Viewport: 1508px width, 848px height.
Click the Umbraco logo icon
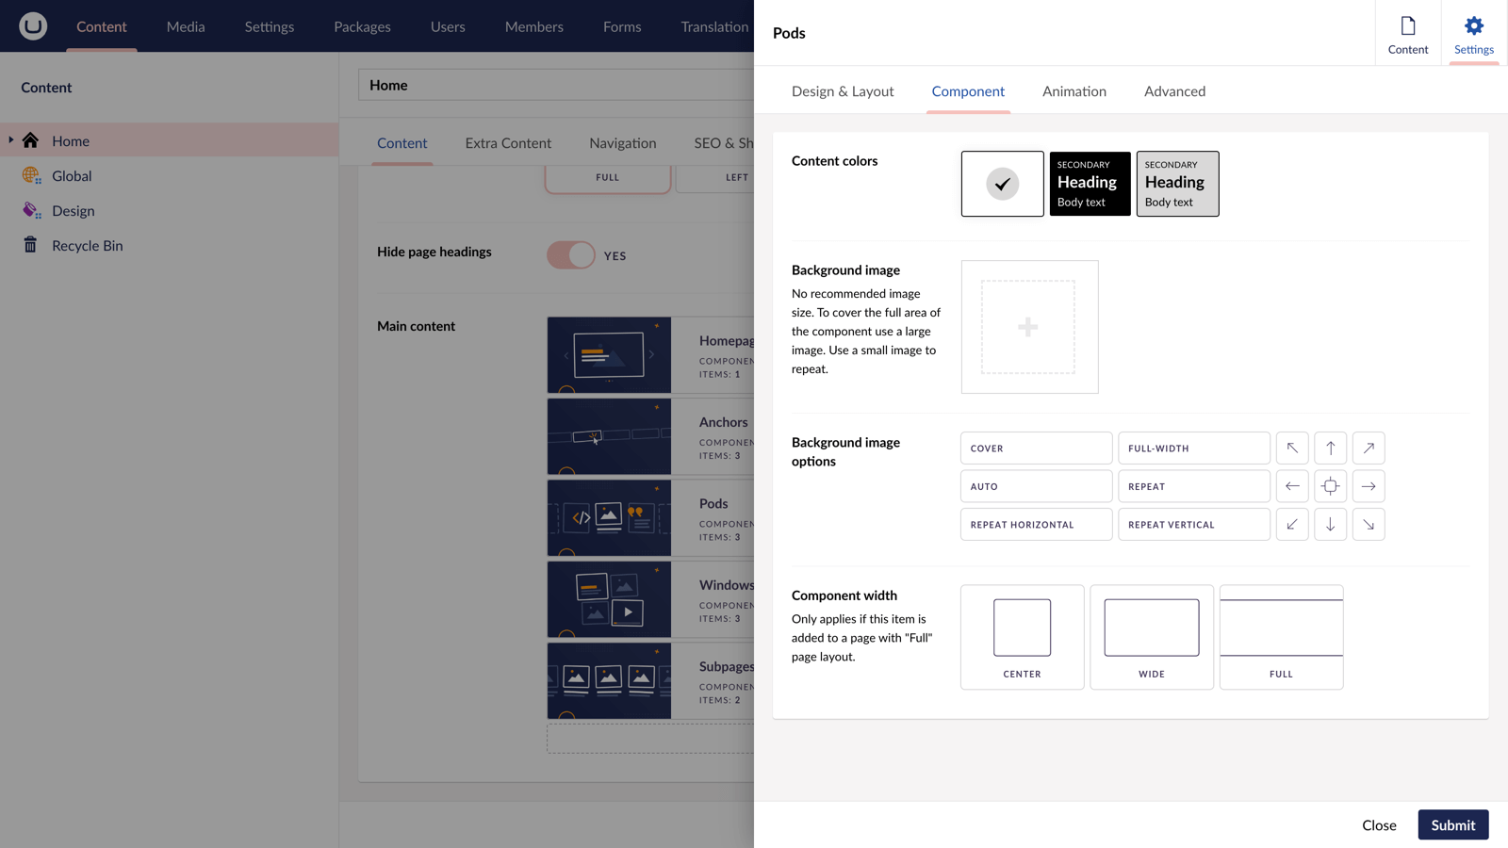(33, 26)
